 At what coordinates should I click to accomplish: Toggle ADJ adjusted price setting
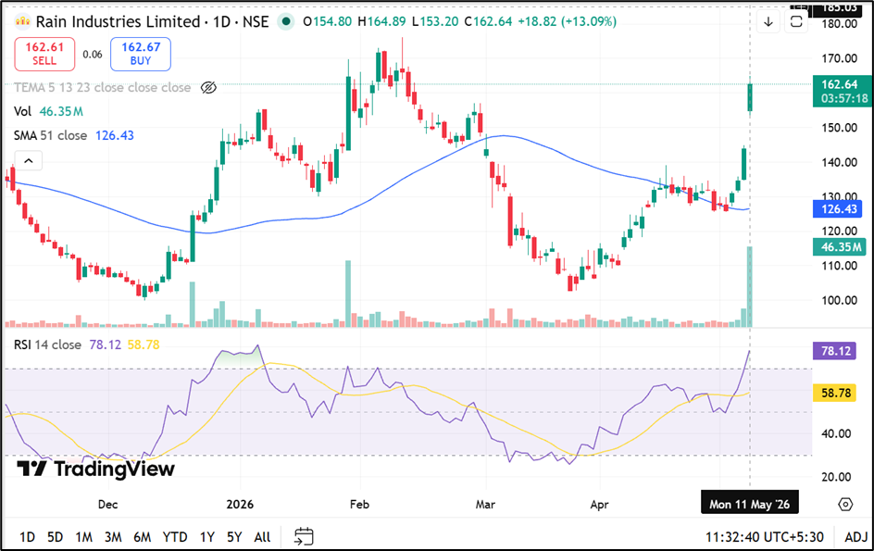855,537
